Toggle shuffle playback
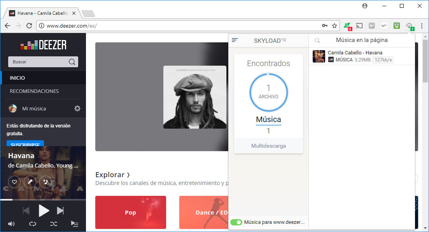 53,224
